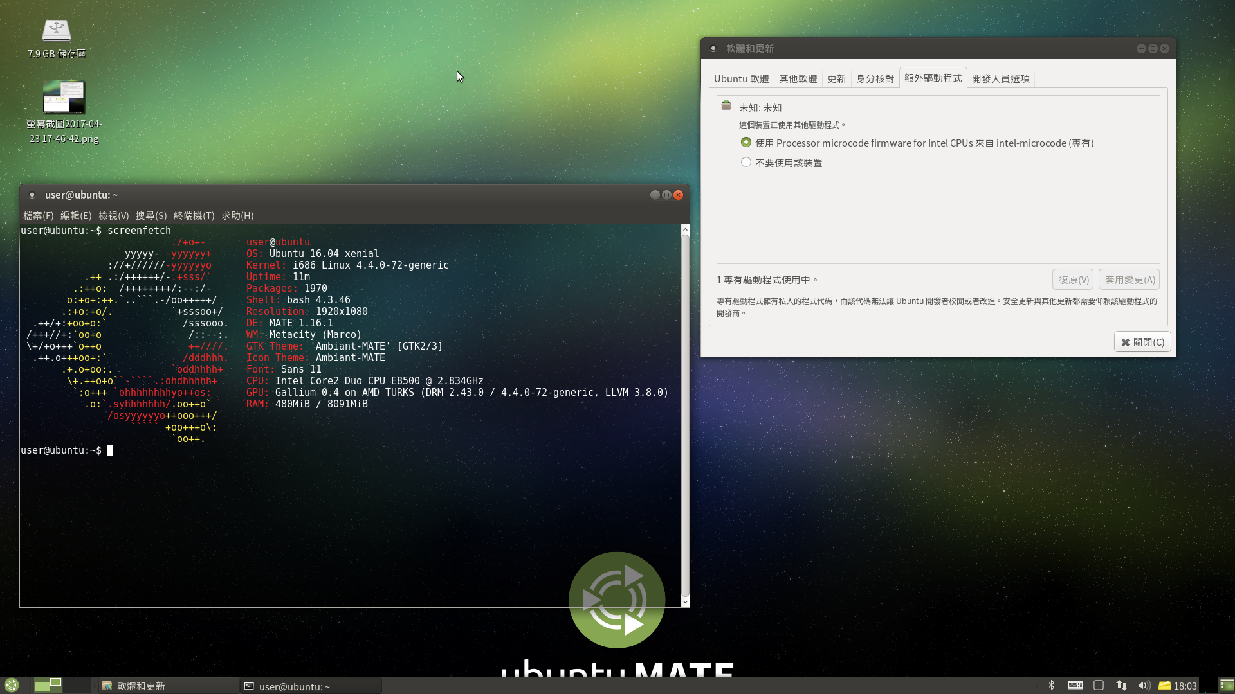Click the '1 專有驅動程式使用中' status text
The height and width of the screenshot is (694, 1235).
[x=767, y=280]
